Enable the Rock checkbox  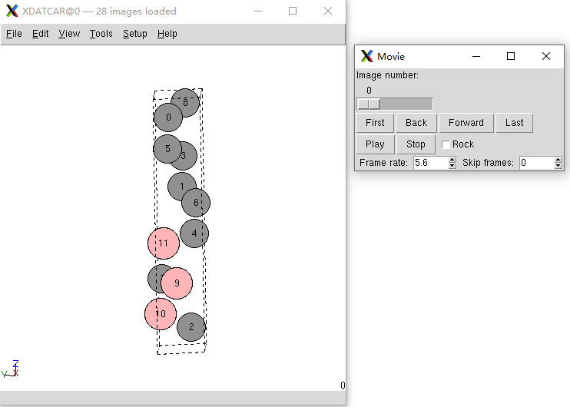[x=446, y=144]
